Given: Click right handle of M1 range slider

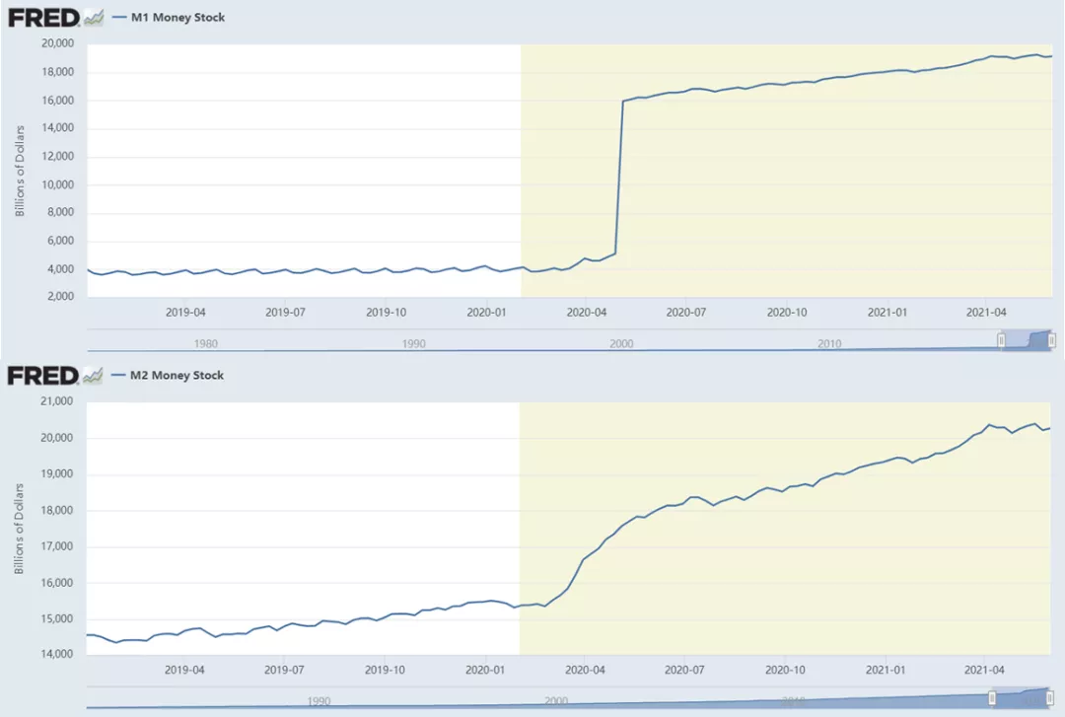Looking at the screenshot, I should [x=1052, y=340].
